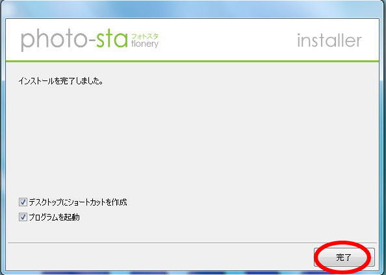The image size is (386, 275).
Task: Click the white header banner between logo and installer
Action: tap(227, 40)
